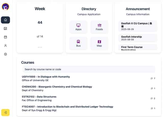The image size is (163, 117).
Task: Open the settings gear icon
Action: [x=5, y=54]
